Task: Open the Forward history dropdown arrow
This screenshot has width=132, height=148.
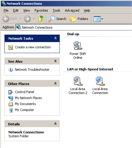Action: 34,19
